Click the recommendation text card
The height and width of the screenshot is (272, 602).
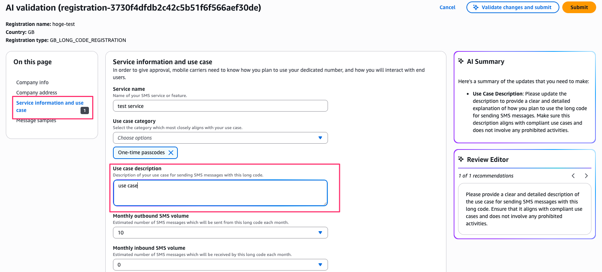(x=524, y=209)
